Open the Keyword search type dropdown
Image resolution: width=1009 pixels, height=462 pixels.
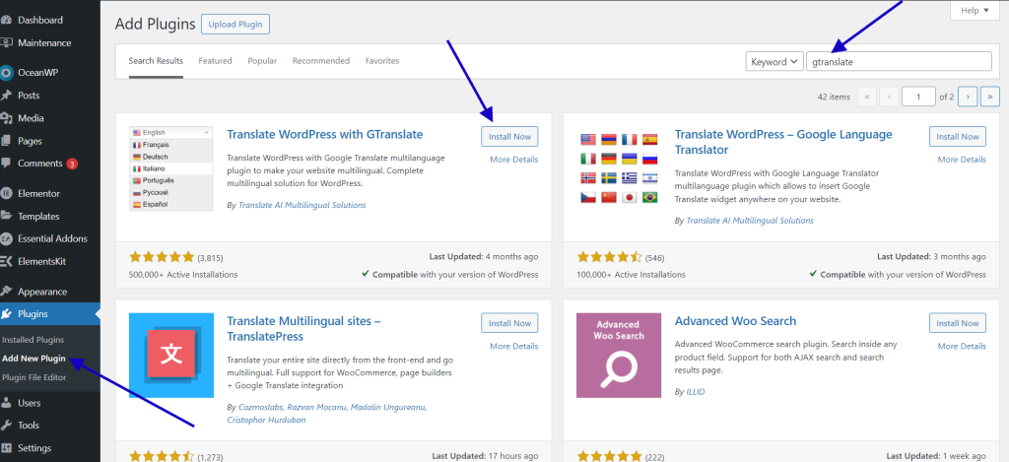click(x=774, y=62)
